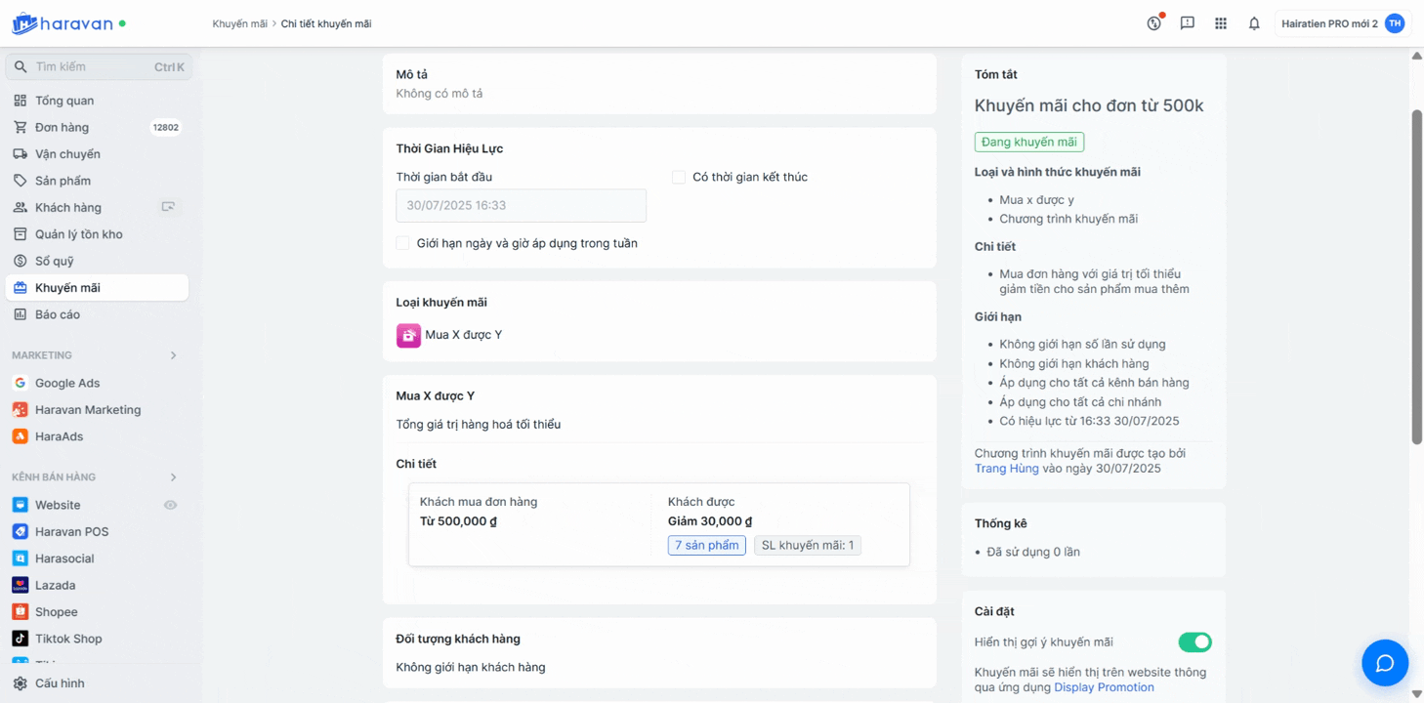This screenshot has width=1424, height=703.
Task: Open the blue chat support bubble
Action: (x=1384, y=663)
